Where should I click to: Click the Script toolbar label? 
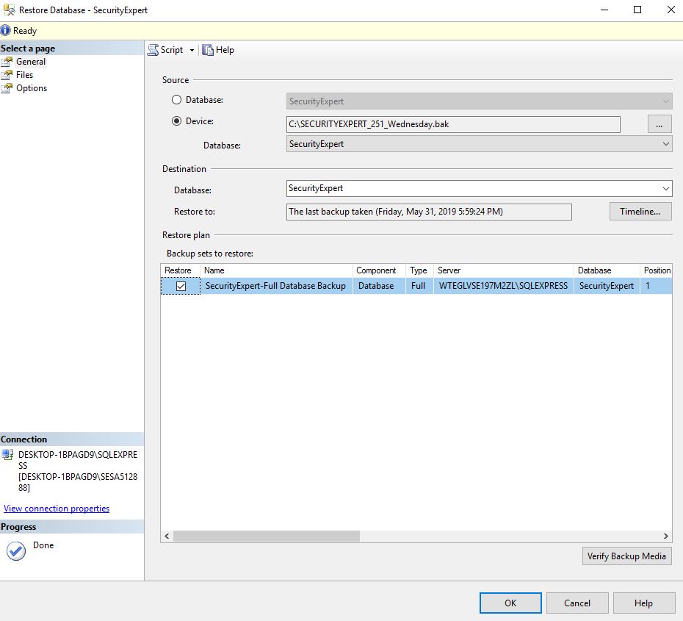(x=172, y=50)
